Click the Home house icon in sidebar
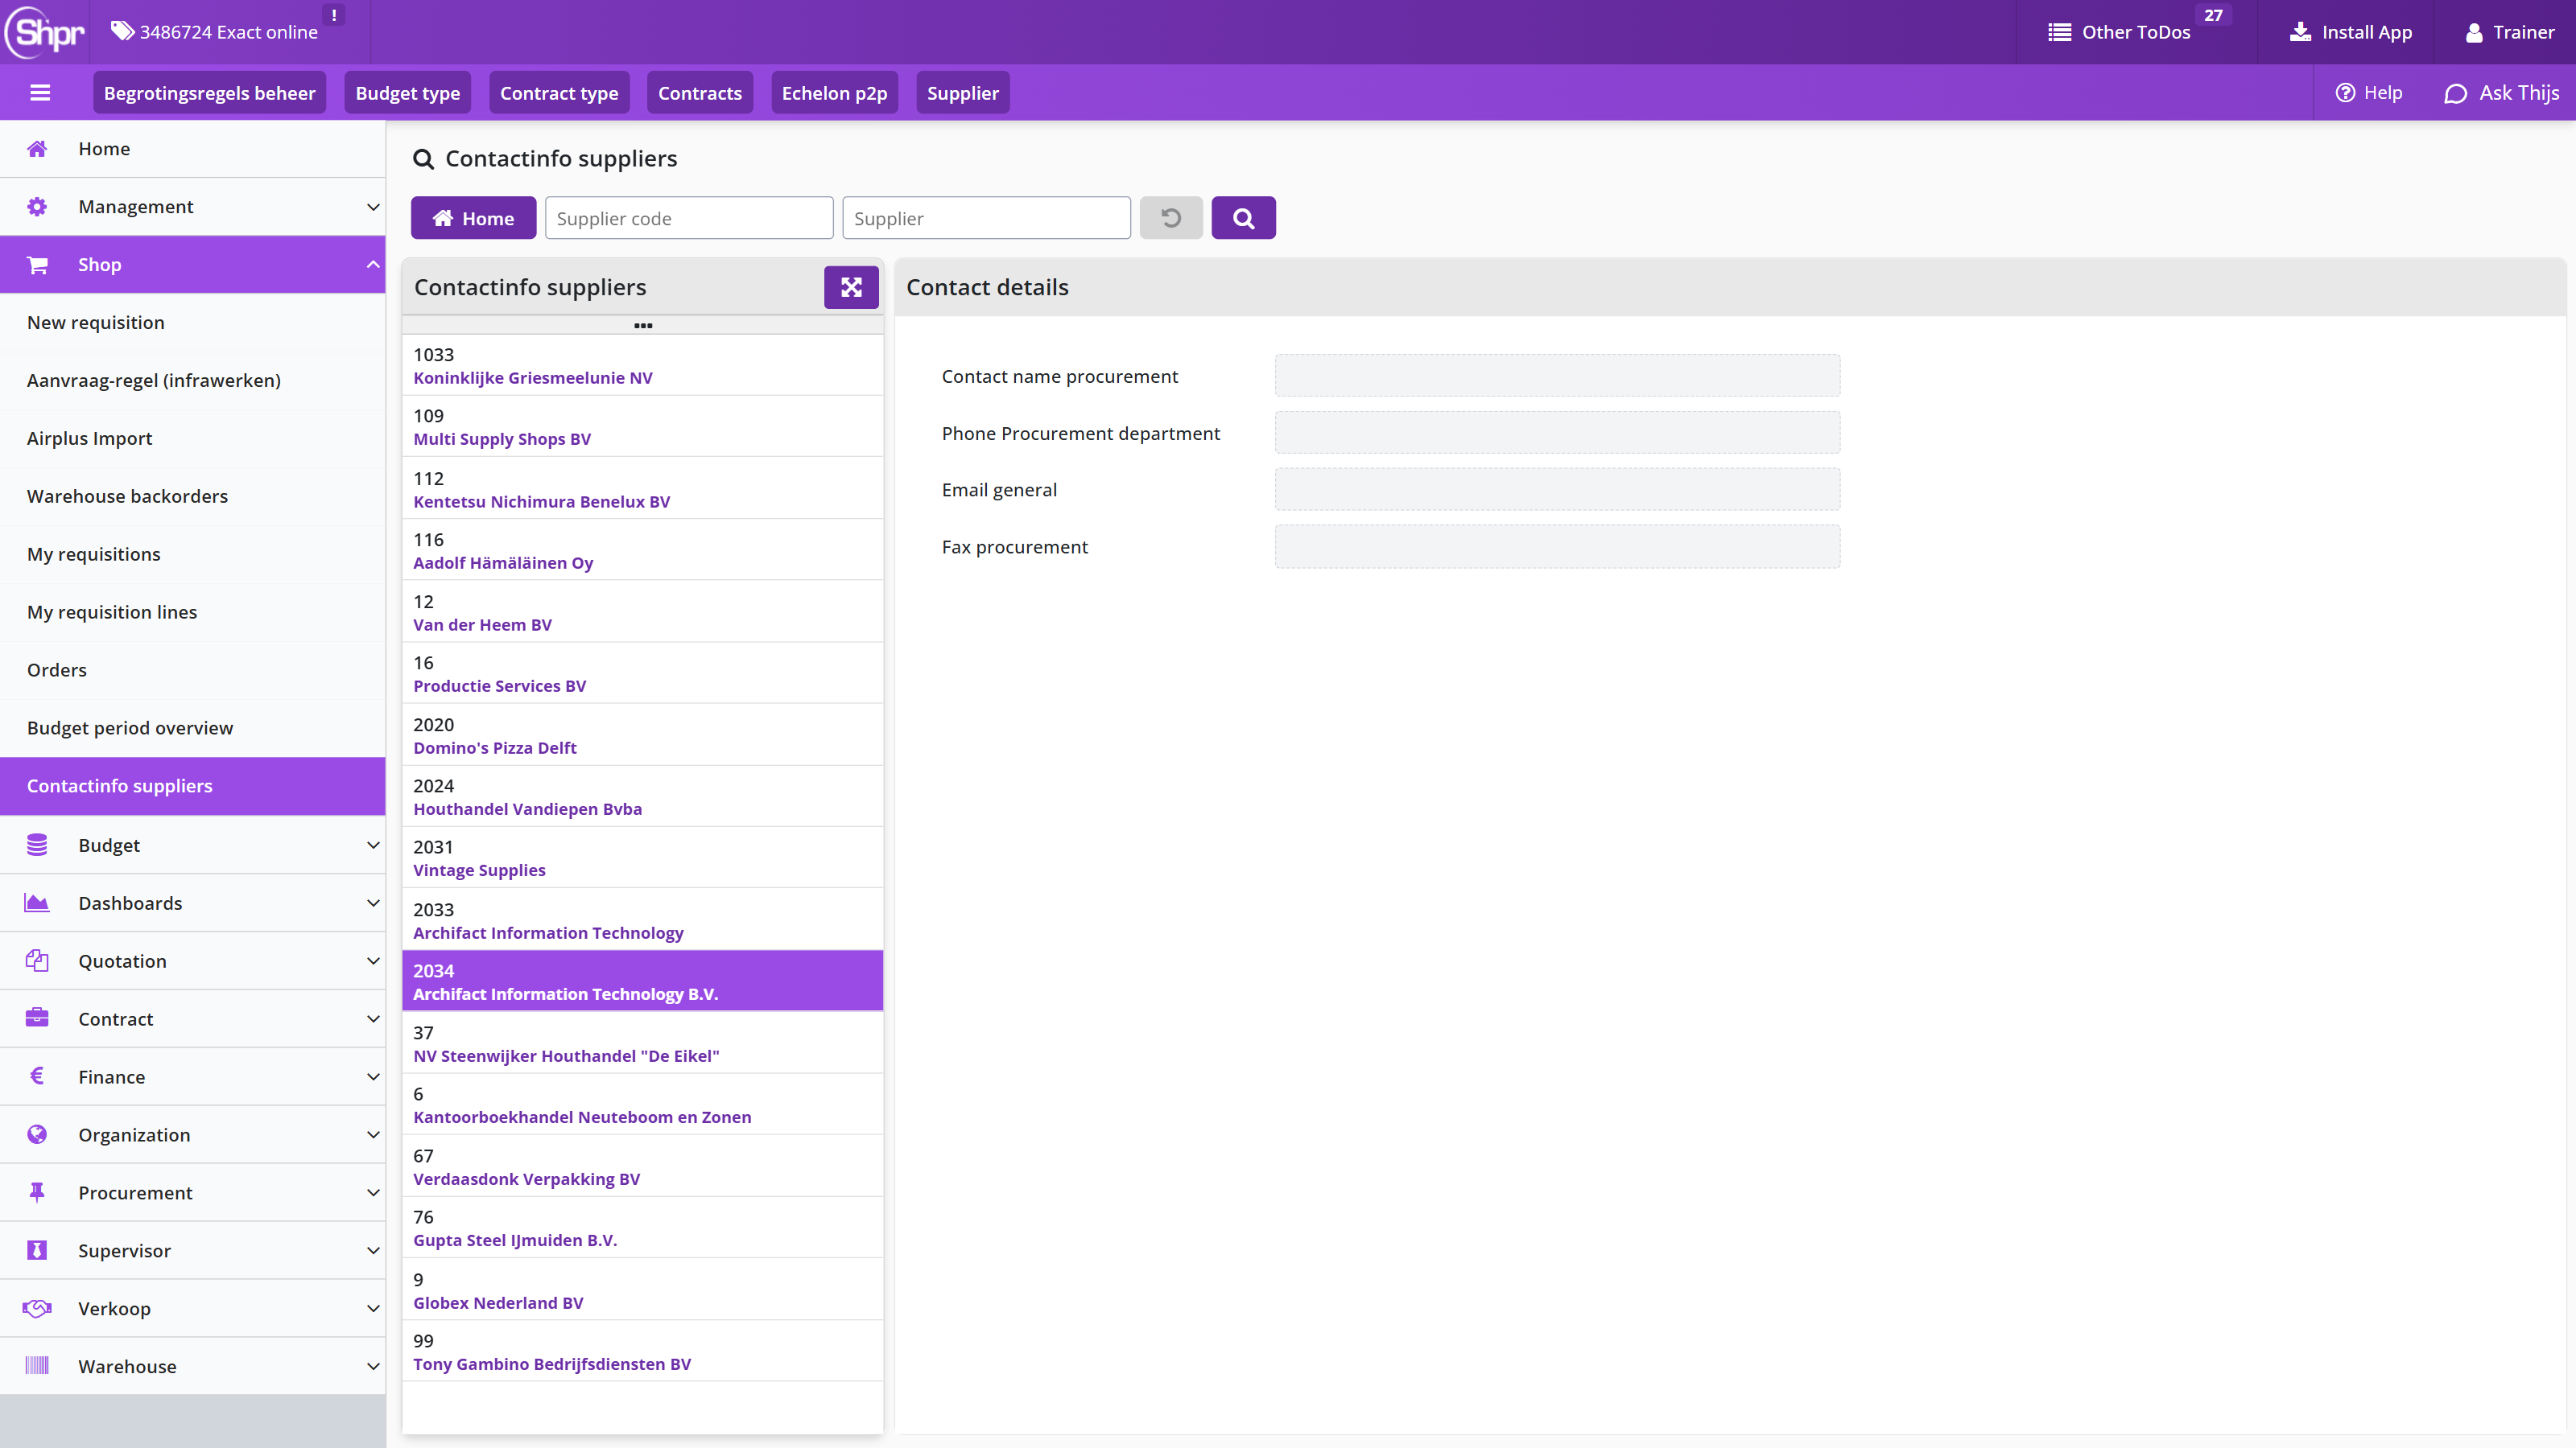 37,149
